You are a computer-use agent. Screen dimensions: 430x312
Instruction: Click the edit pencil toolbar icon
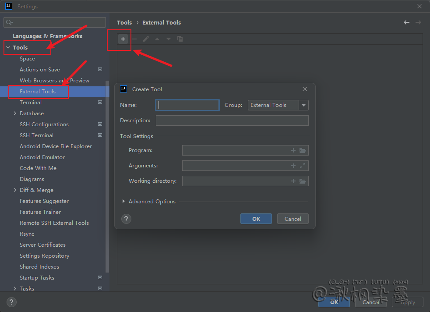tap(146, 39)
